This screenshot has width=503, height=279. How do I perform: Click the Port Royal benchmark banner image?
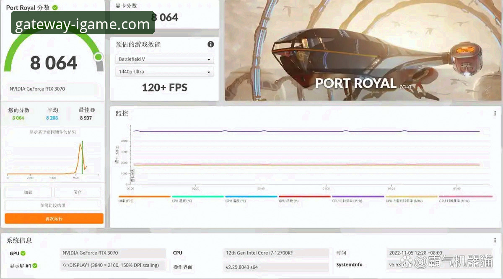tap(363, 50)
